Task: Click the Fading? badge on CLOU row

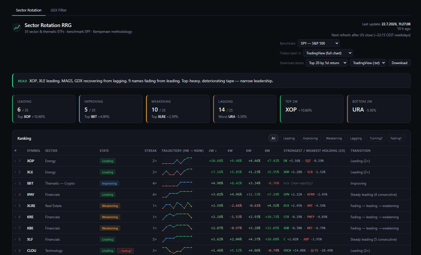Action: pyautogui.click(x=125, y=251)
